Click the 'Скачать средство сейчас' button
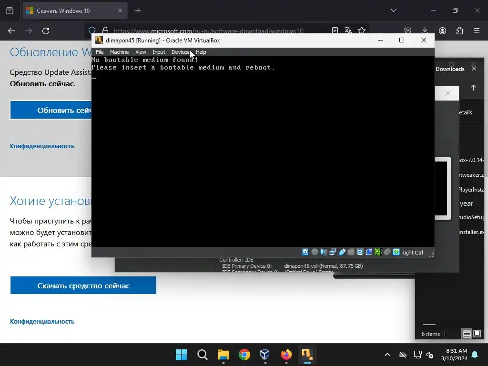Screen dimensions: 488x366 coord(83,285)
